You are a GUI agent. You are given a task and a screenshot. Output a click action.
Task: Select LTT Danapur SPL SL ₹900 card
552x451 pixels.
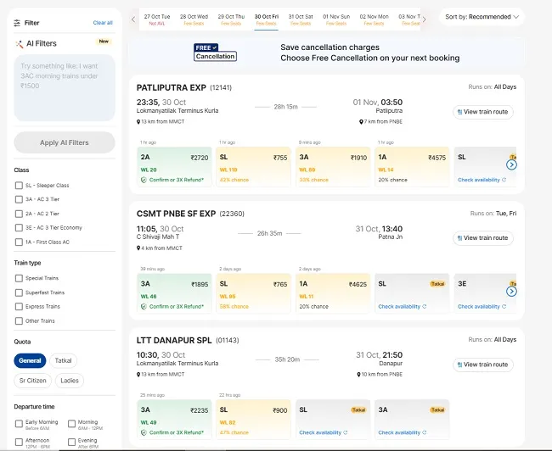coord(253,420)
